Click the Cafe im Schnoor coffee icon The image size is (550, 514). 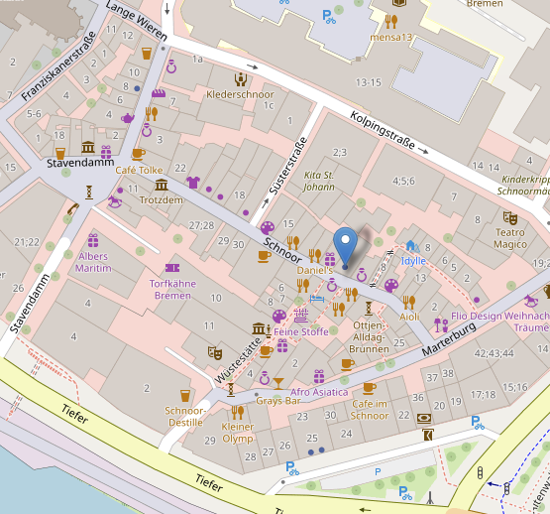tap(370, 389)
